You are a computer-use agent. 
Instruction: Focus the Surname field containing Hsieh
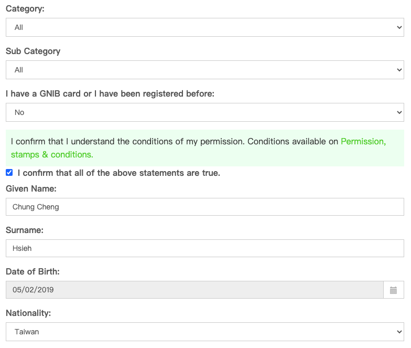[205, 248]
